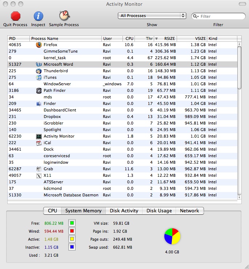Select the mds process row

[x=123, y=97]
